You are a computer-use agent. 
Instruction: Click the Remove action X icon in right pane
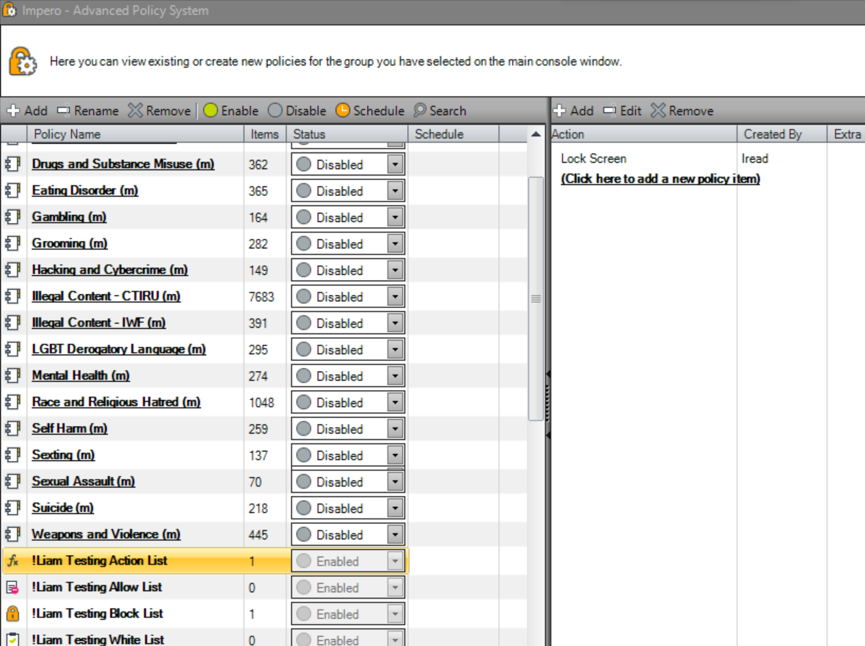[658, 111]
